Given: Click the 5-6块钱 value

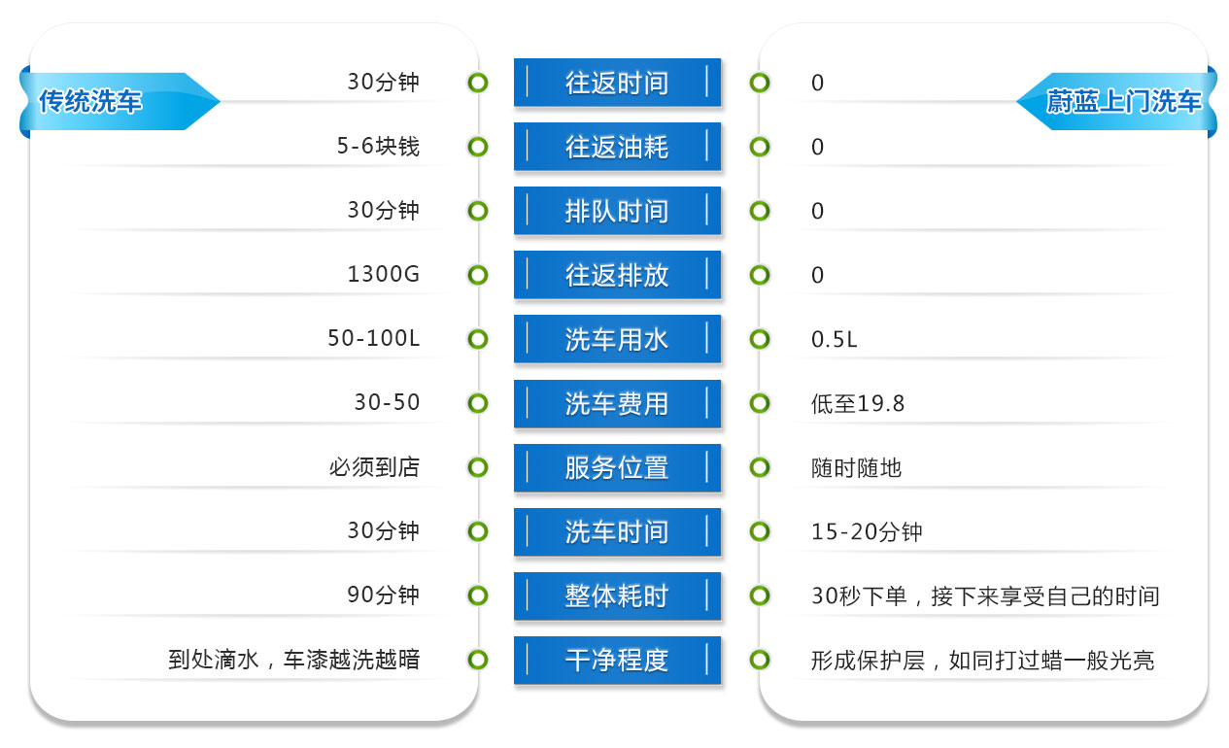Looking at the screenshot, I should [x=379, y=147].
